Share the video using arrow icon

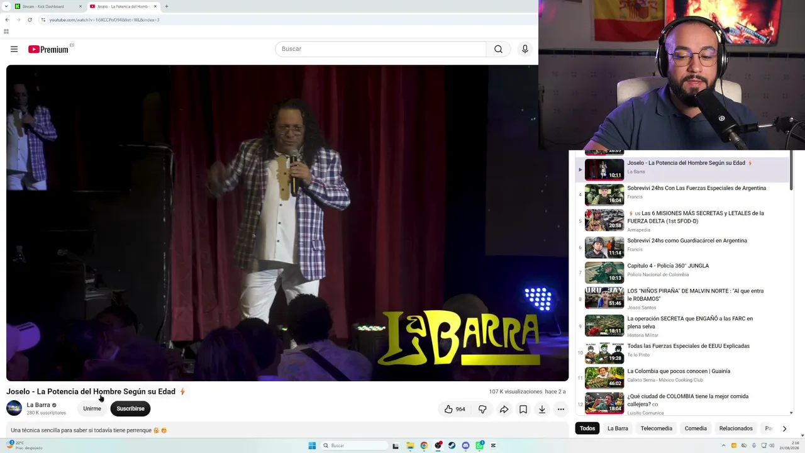coord(504,409)
